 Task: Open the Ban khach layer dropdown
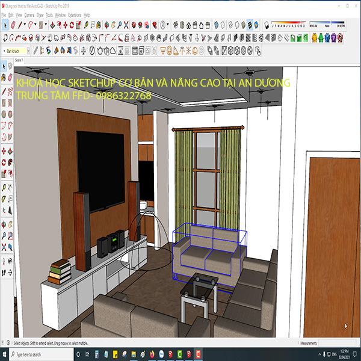pos(28,51)
